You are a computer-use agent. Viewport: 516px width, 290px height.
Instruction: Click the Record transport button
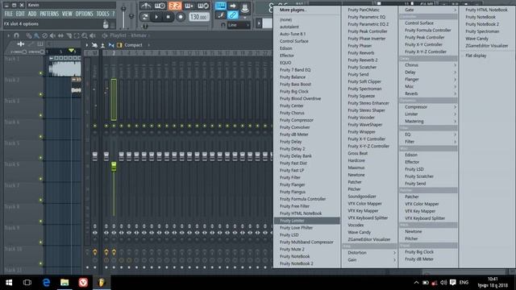tap(181, 16)
